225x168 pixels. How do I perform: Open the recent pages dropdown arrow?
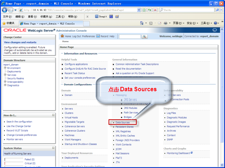16,10
